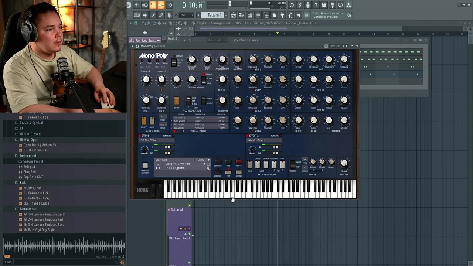The height and width of the screenshot is (266, 473).
Task: Click the Write button
Action: pyautogui.click(x=239, y=162)
